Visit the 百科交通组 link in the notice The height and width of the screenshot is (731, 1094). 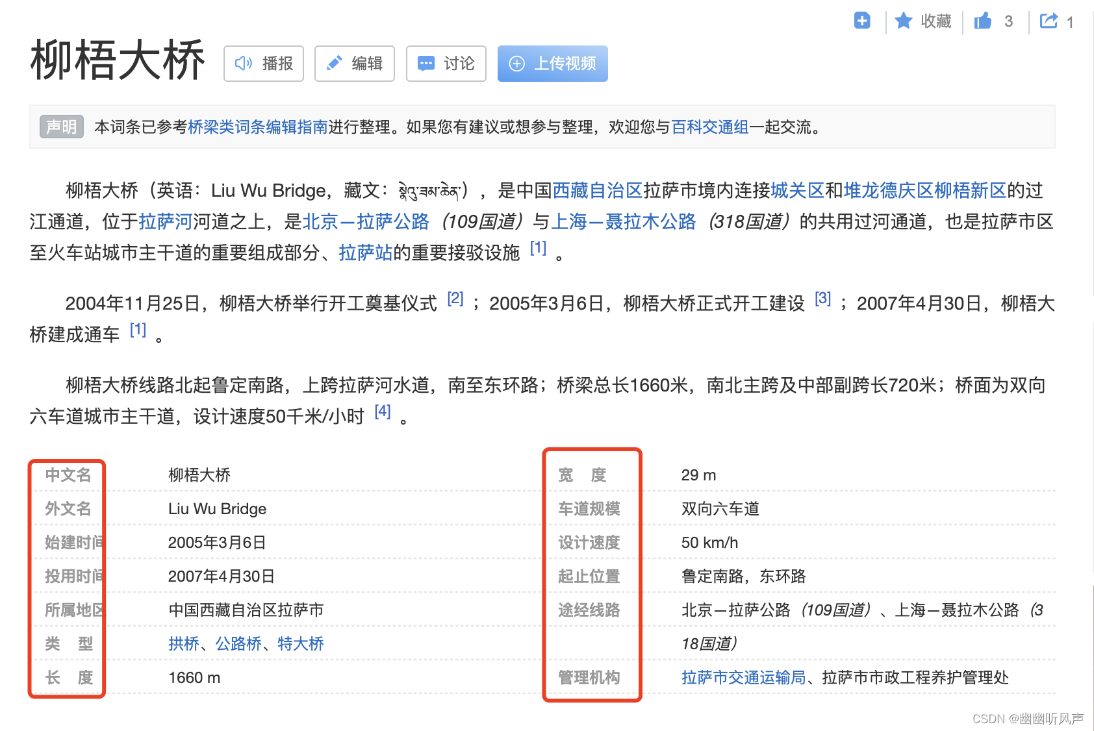click(713, 128)
